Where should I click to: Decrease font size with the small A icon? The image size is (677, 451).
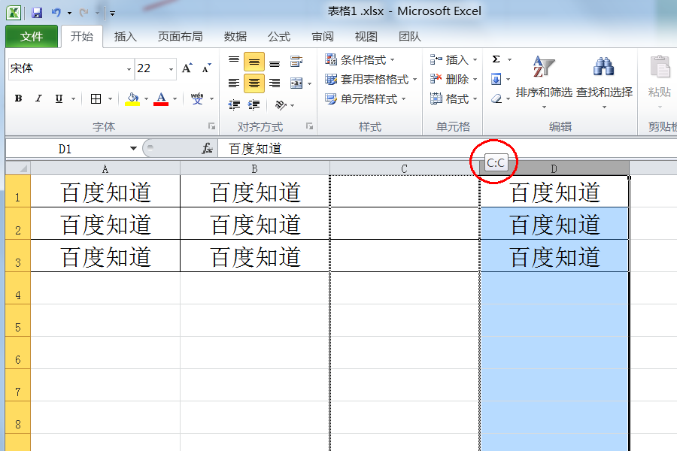pos(206,68)
